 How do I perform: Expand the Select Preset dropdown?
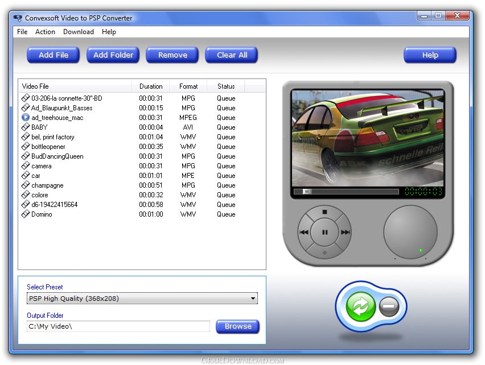point(253,298)
